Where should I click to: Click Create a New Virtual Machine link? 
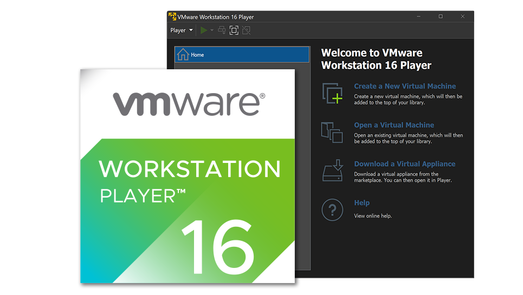tap(405, 86)
